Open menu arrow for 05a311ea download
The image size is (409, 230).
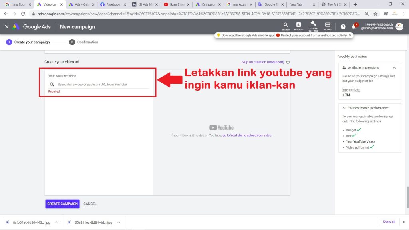[119, 222]
